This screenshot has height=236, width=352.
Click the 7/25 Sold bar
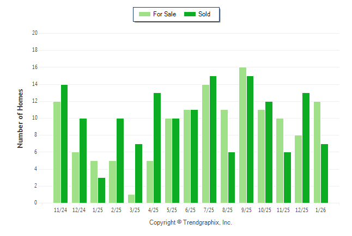click(x=213, y=139)
